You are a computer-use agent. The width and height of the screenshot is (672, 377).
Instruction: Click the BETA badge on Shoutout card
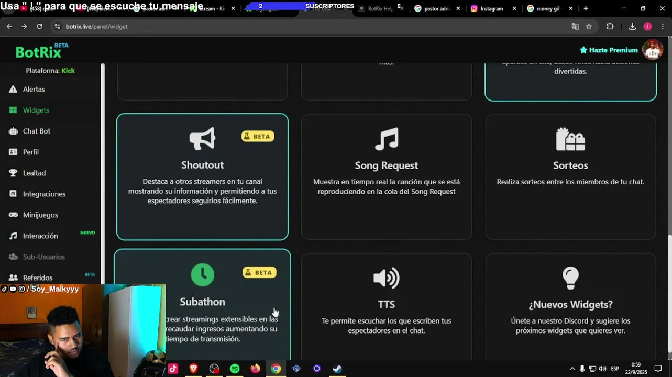click(258, 136)
